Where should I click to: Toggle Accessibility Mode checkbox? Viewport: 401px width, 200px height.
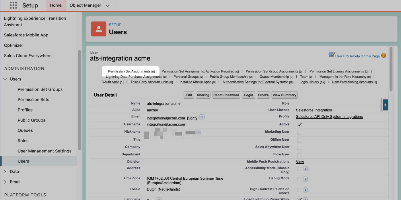(x=299, y=169)
